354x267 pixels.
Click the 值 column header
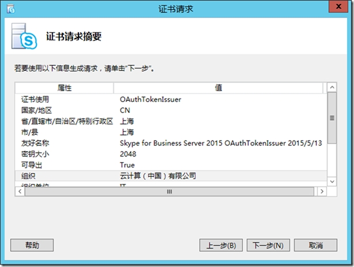219,88
